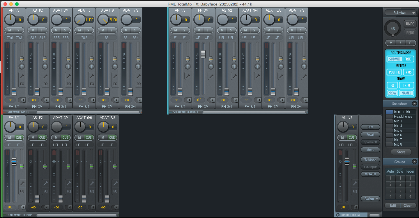
Task: Open EQ panel on Hardware Outputs ADAT 3/4
Action: pyautogui.click(x=69, y=191)
